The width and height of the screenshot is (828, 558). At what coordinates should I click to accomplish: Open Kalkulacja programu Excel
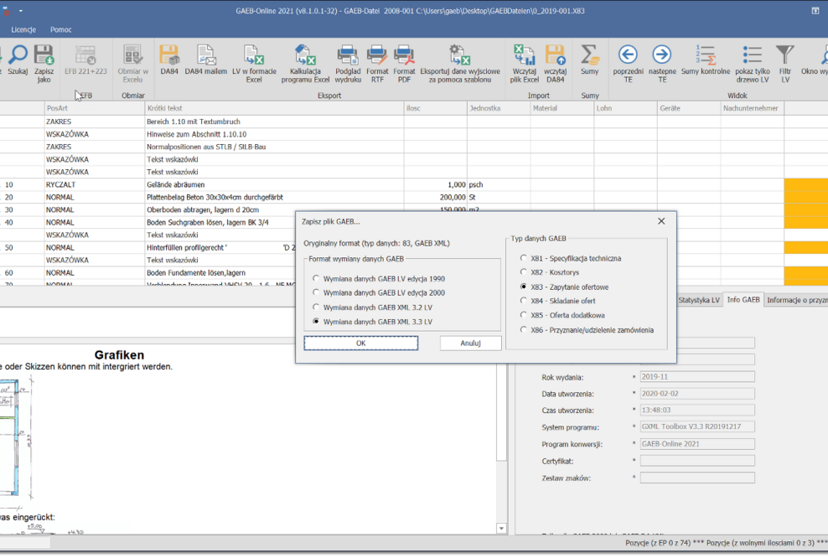pyautogui.click(x=304, y=65)
